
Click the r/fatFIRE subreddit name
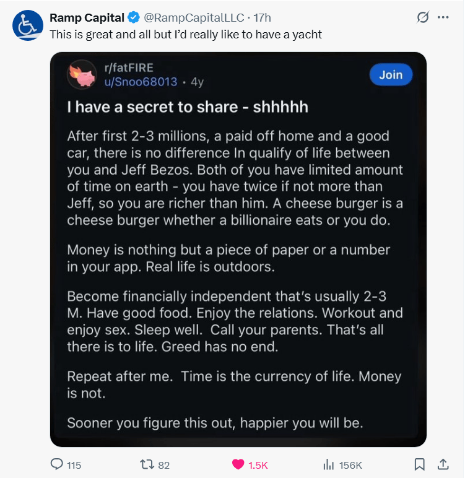coord(129,67)
